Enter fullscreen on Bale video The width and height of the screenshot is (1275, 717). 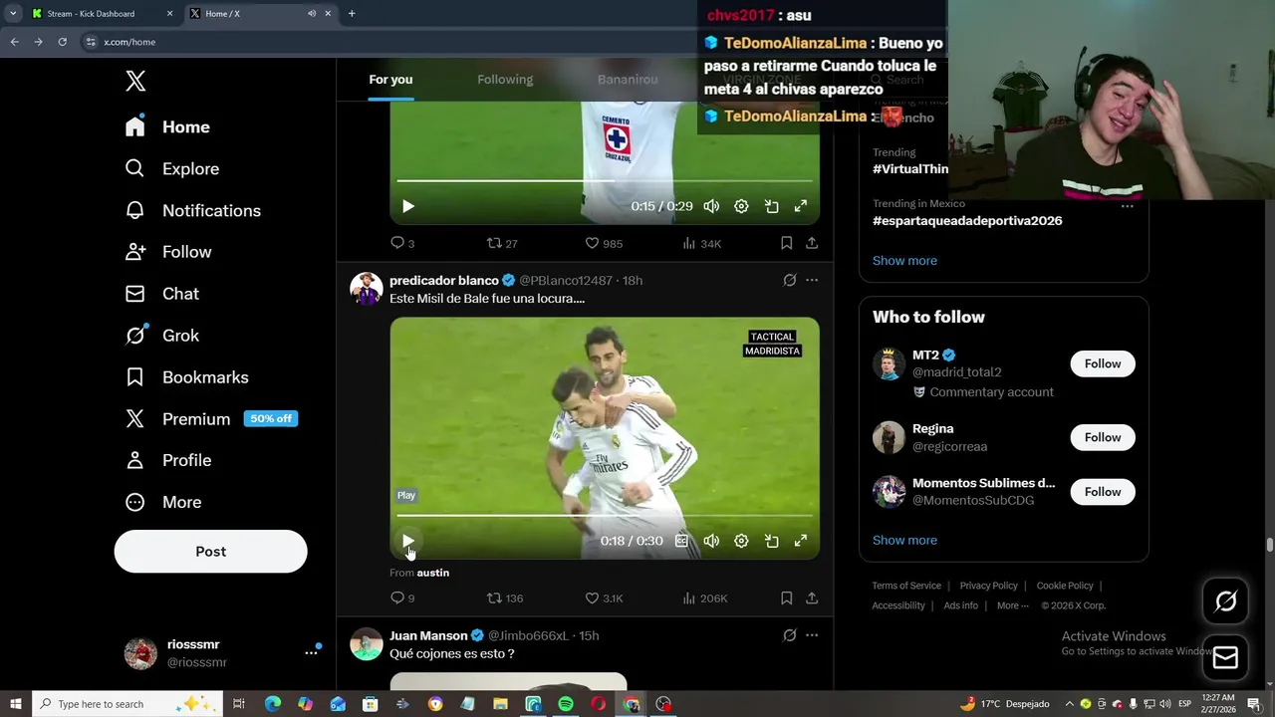(800, 541)
